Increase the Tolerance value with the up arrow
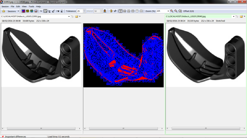The height and width of the screenshot is (138, 247). pyautogui.click(x=85, y=10)
